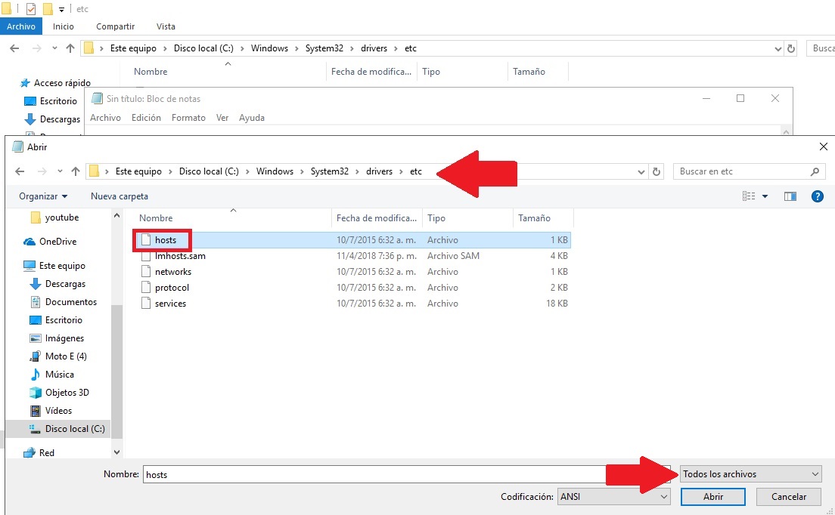Viewport: 835px width, 515px height.
Task: Select Disco local (C:) in the navigation pane
Action: pyautogui.click(x=57, y=428)
